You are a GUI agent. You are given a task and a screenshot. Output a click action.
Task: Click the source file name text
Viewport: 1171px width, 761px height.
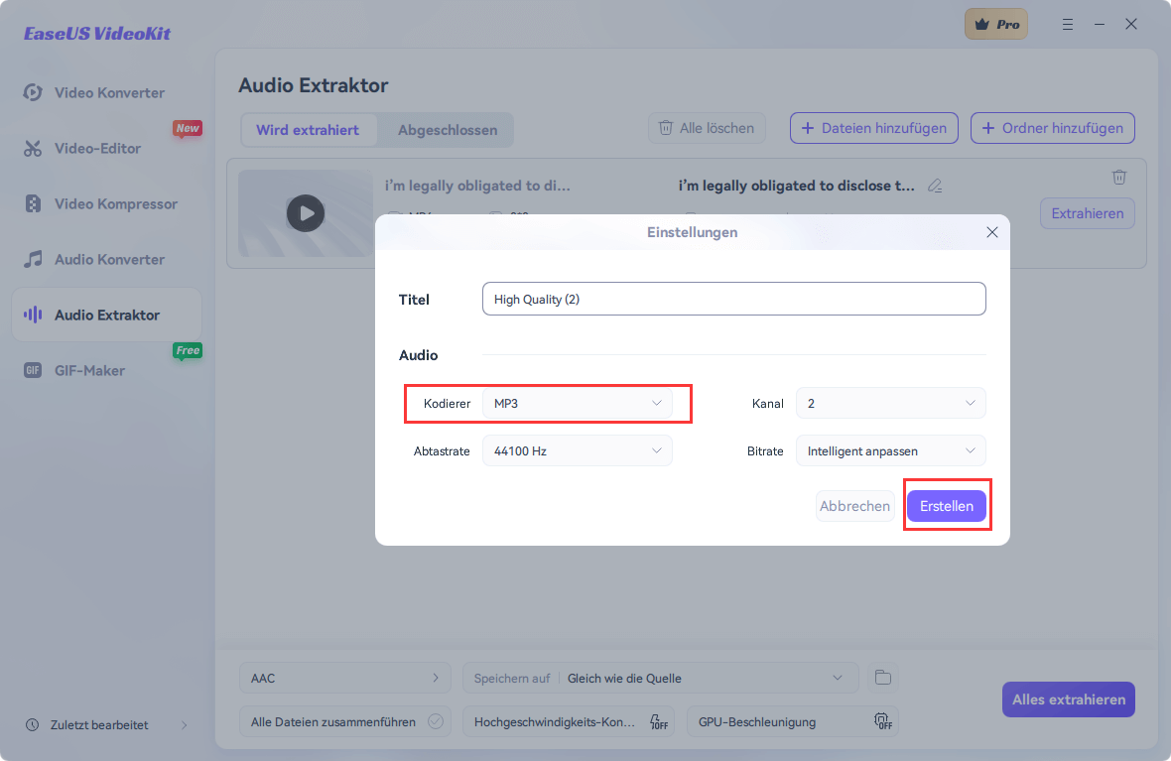[477, 186]
